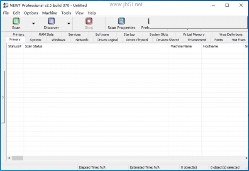Expand the collapsed left side panel arrow

[x=3, y=97]
